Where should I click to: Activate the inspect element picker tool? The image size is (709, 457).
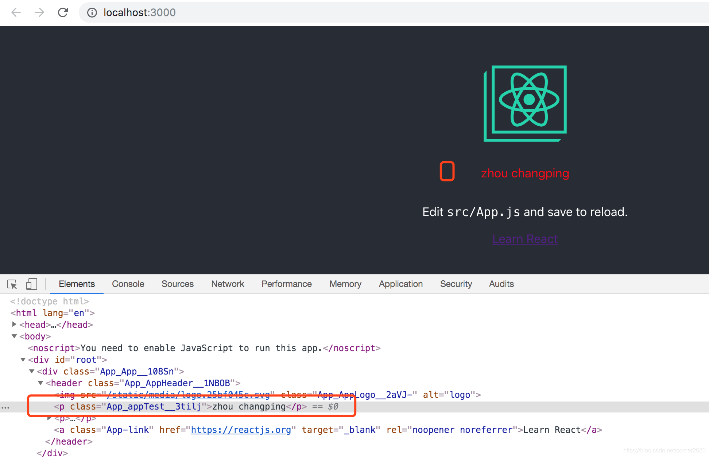click(x=12, y=284)
